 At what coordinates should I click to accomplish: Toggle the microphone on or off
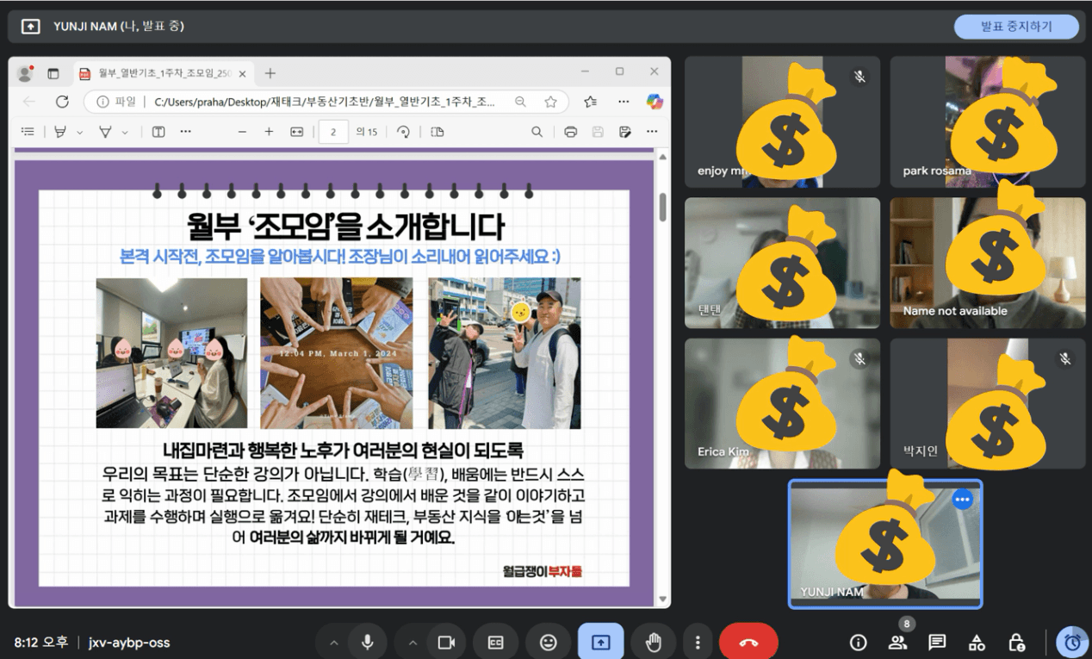coord(368,643)
